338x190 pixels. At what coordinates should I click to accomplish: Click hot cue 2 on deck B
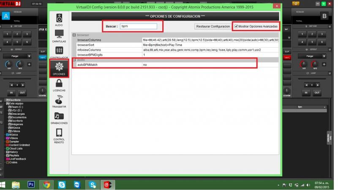pos(312,34)
